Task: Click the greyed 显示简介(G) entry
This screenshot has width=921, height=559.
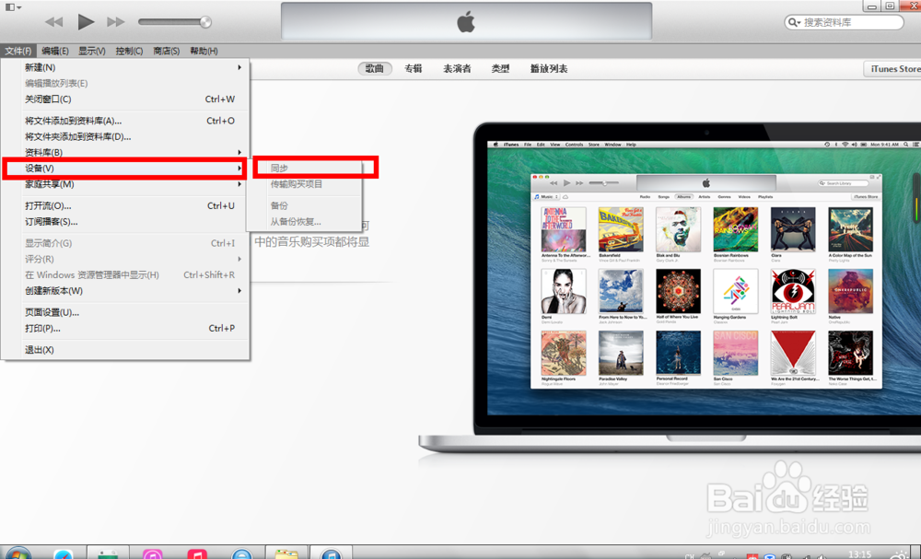Action: [x=125, y=243]
